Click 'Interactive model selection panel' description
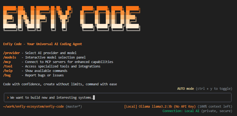 coord(56,57)
